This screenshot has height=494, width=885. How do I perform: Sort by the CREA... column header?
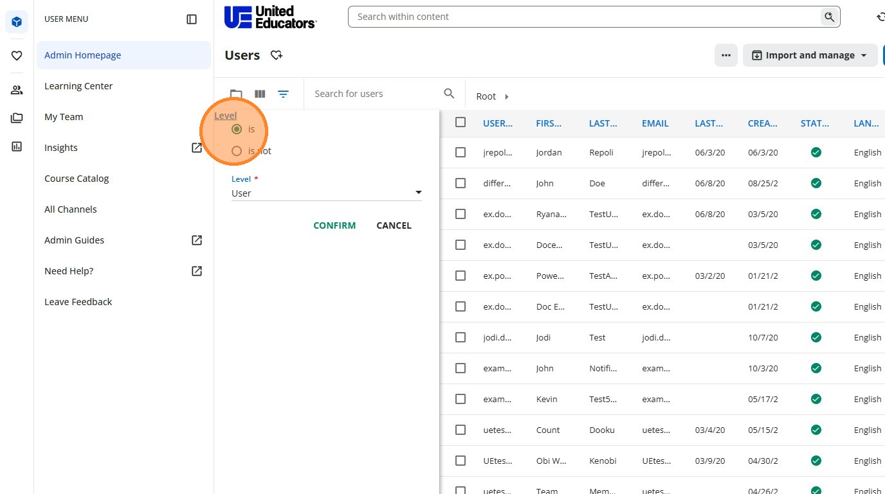coord(763,123)
